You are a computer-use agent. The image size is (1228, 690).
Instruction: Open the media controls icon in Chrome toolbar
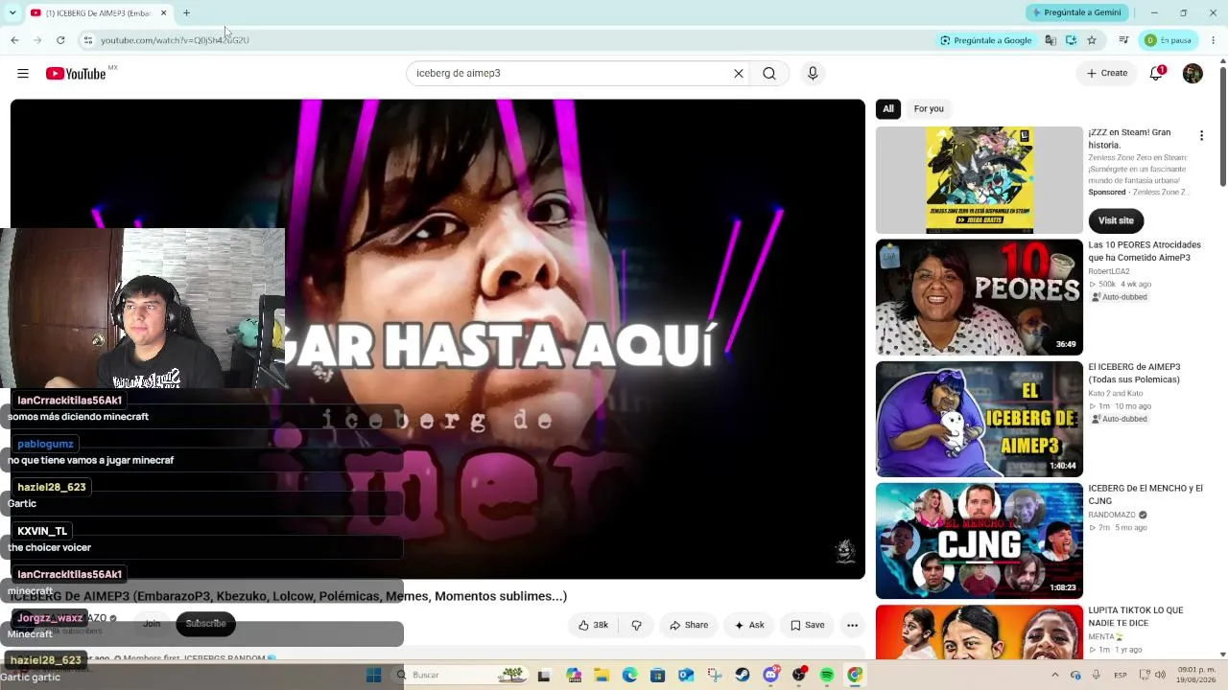coord(1123,40)
